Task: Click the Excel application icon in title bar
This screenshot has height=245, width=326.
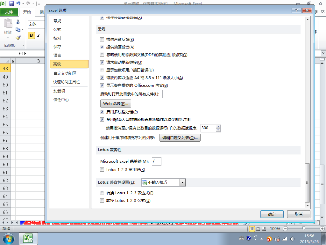Action: 3,3
